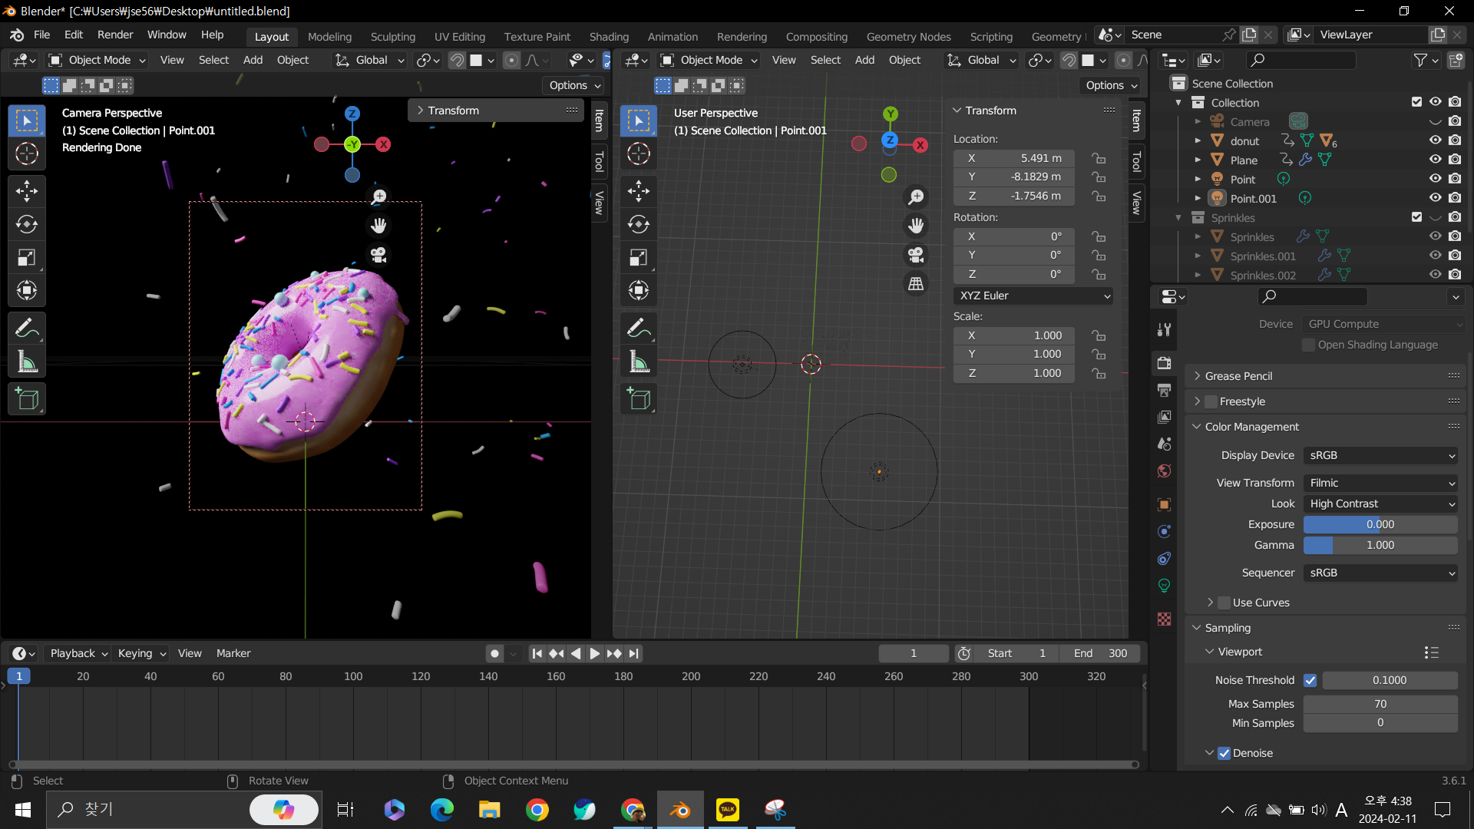Disable the Denoise checkbox
The height and width of the screenshot is (829, 1474).
[x=1224, y=753]
